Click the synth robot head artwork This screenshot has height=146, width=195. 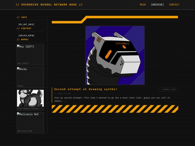115,56
